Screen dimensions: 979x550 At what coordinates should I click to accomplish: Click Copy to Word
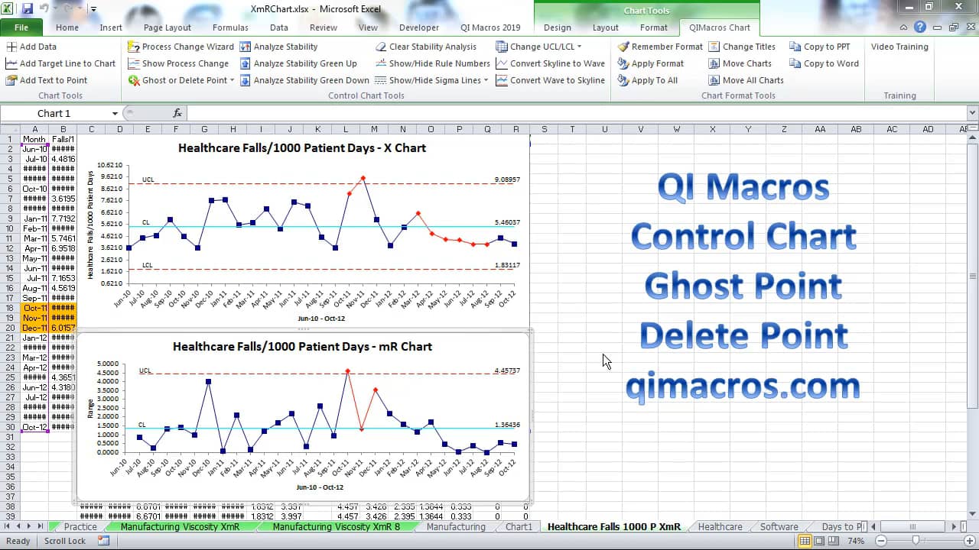[824, 63]
